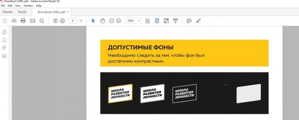Click the white-bordered logo on black
Viewport: 299px width, 120px height.
click(152, 93)
